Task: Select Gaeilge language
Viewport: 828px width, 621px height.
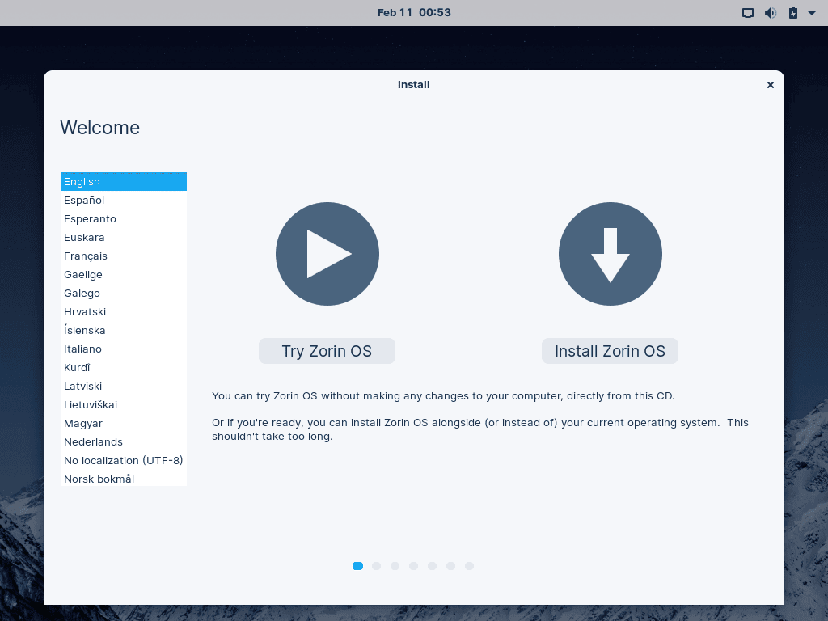Action: click(x=124, y=275)
